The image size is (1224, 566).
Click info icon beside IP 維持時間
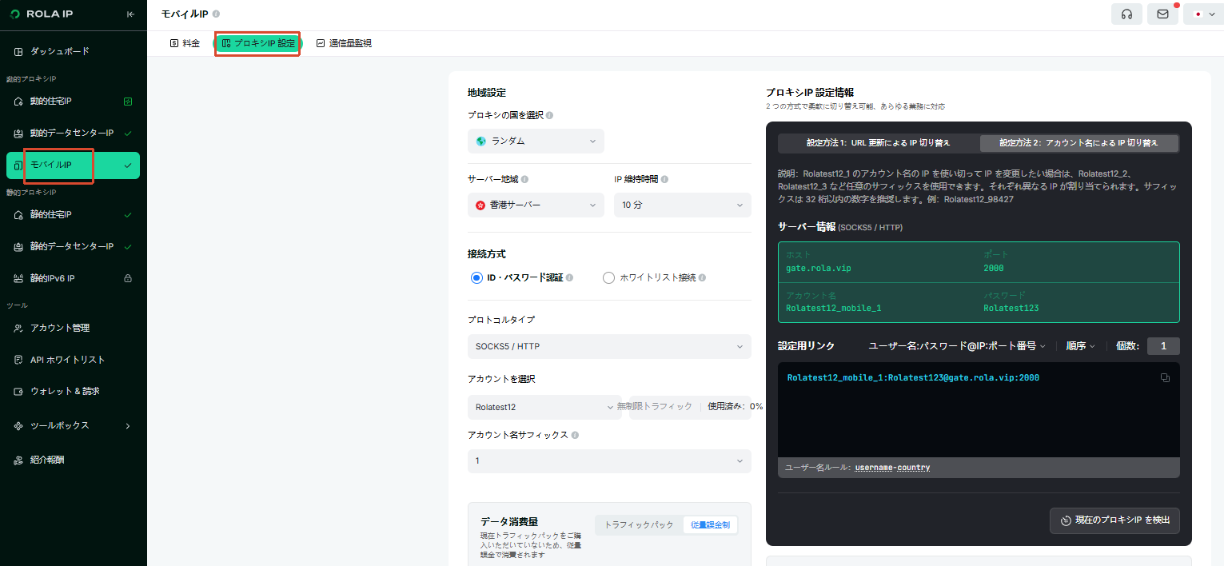[x=664, y=179]
